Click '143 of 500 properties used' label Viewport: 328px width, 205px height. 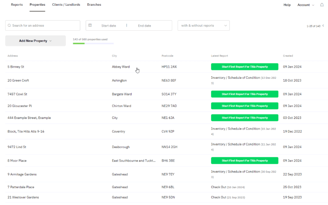[x=90, y=39]
